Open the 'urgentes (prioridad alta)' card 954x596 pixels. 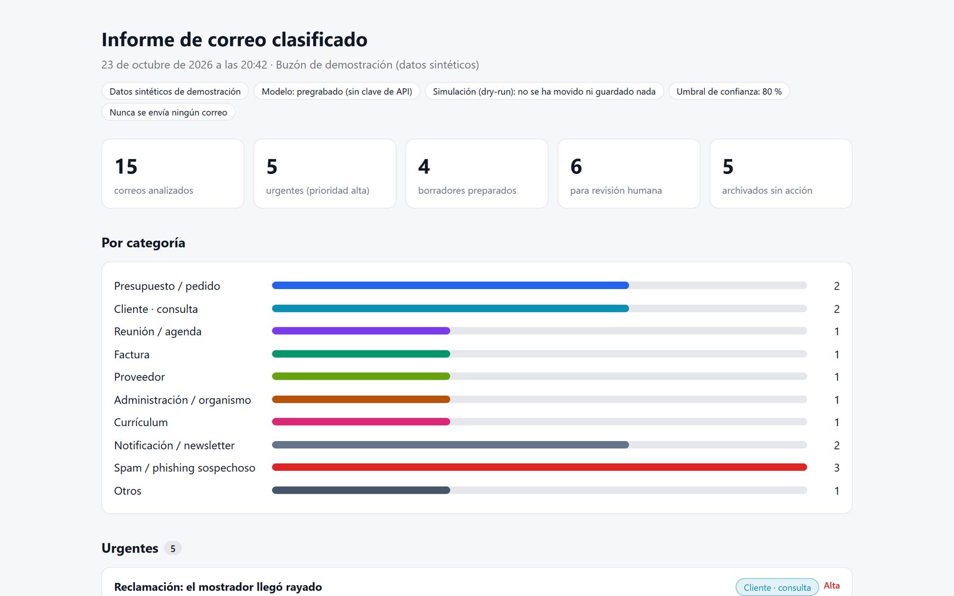click(x=325, y=173)
